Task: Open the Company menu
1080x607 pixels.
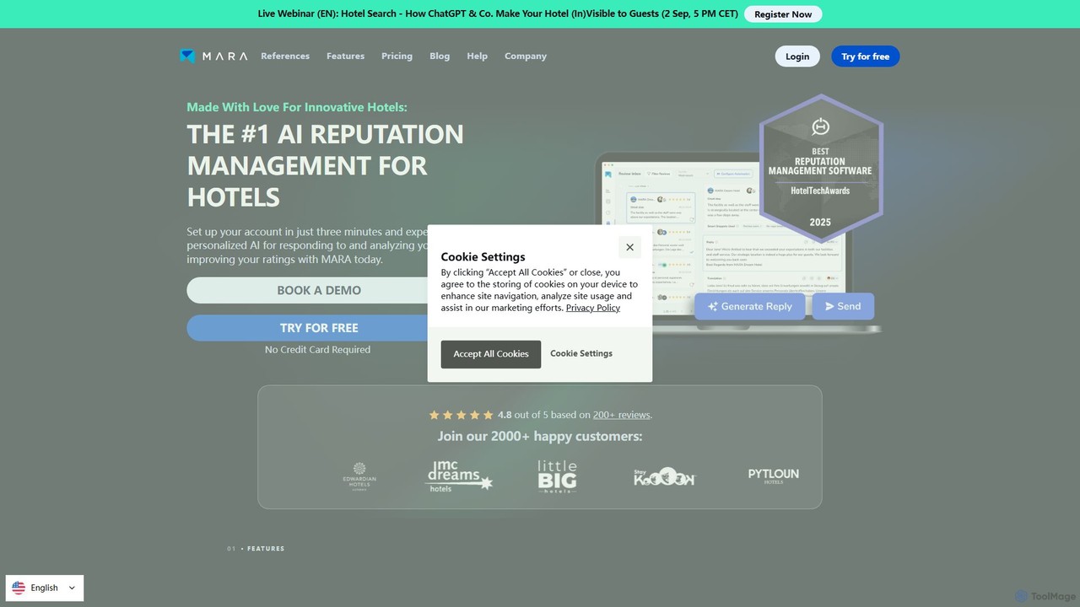Action: (526, 56)
